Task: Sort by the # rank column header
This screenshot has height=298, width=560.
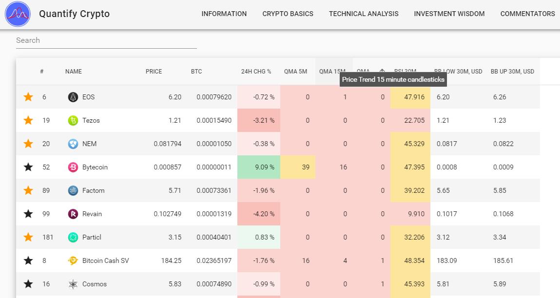Action: (42, 72)
